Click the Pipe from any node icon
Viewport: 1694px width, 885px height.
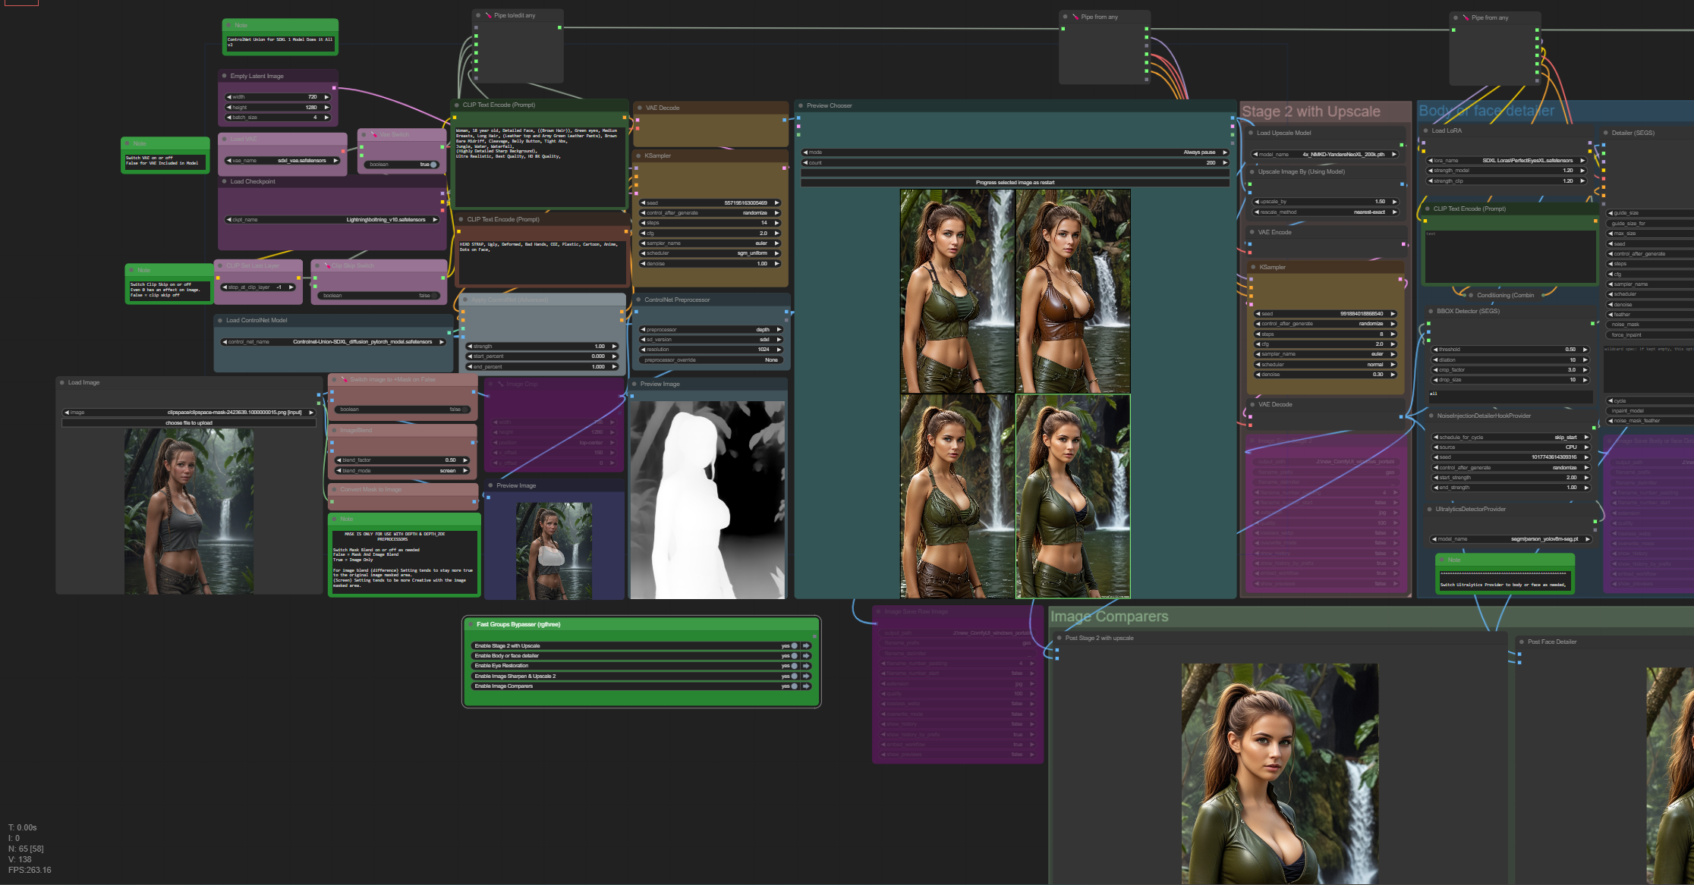(1075, 17)
